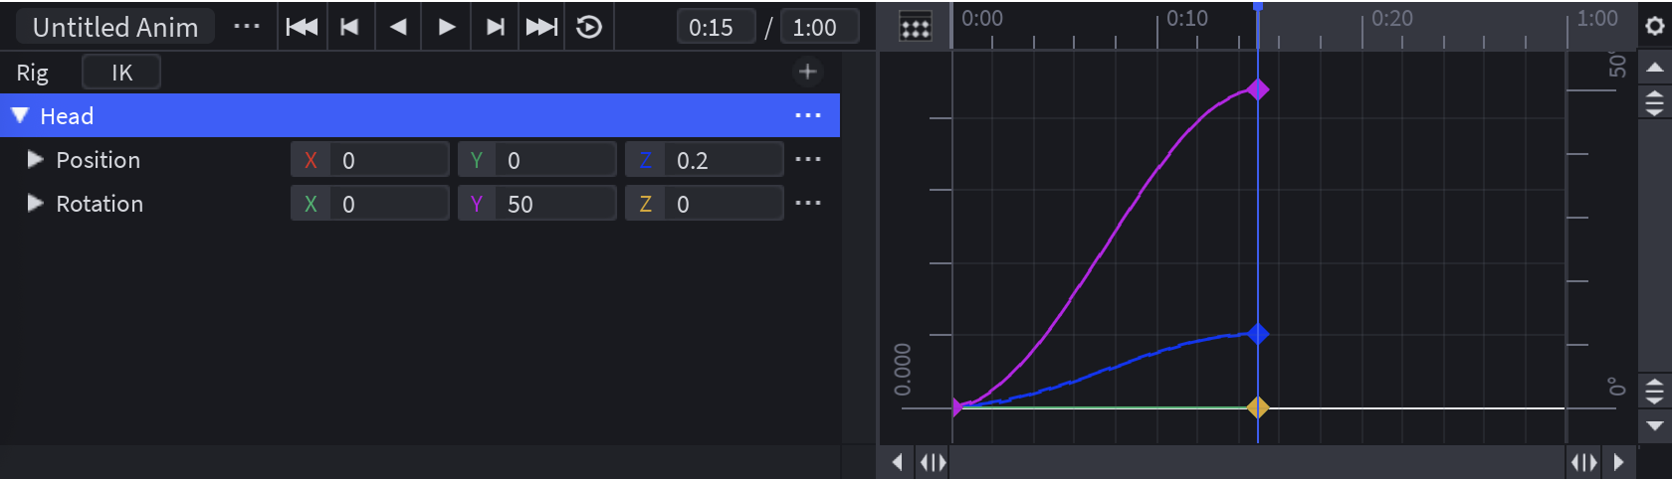Click the 0:20 mark on the timeline ruler
The width and height of the screenshot is (1672, 479).
pyautogui.click(x=1391, y=18)
